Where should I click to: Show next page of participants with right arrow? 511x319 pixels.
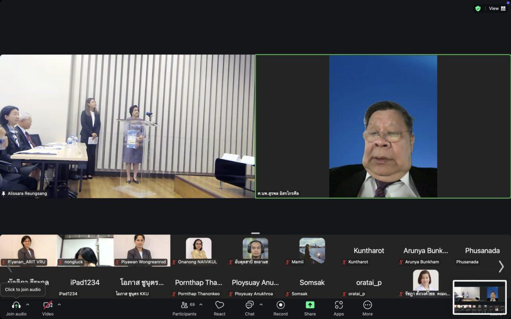coord(501,266)
